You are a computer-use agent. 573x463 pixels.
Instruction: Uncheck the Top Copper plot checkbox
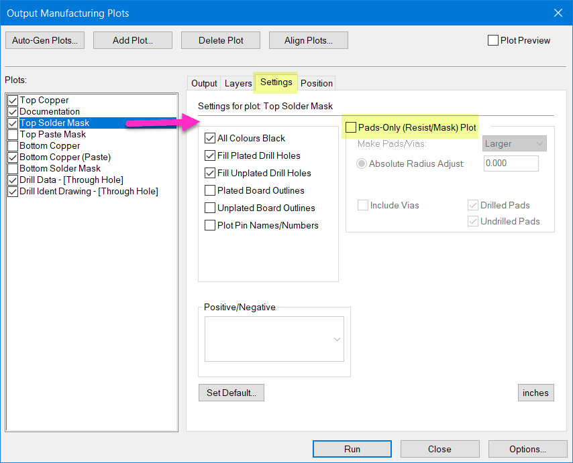click(x=13, y=101)
